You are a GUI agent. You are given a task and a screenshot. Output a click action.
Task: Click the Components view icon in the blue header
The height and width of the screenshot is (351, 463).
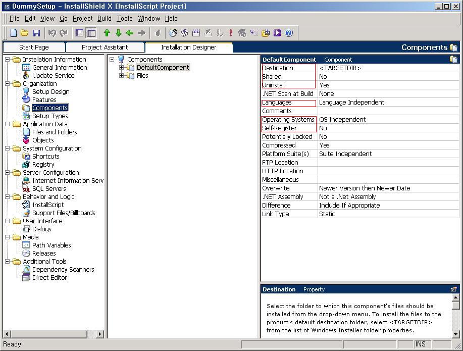(453, 47)
